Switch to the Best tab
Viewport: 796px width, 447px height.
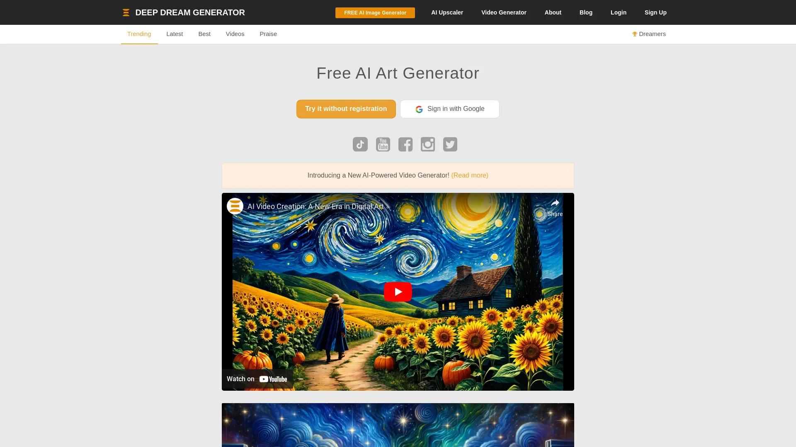point(204,34)
